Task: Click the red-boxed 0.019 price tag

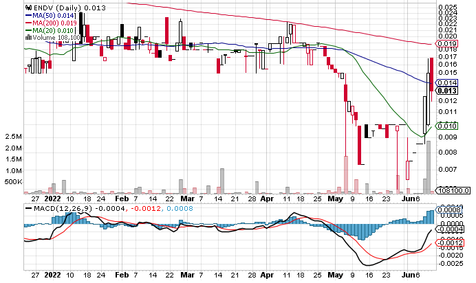Action: 447,44
